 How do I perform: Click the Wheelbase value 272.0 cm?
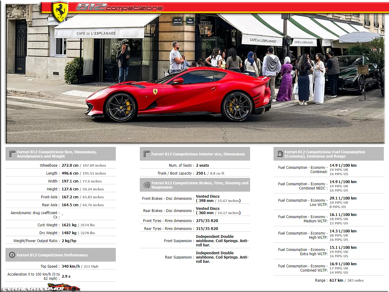click(70, 165)
